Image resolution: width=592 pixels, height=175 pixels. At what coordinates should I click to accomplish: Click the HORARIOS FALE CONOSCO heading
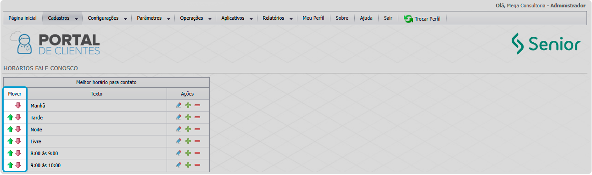point(41,68)
